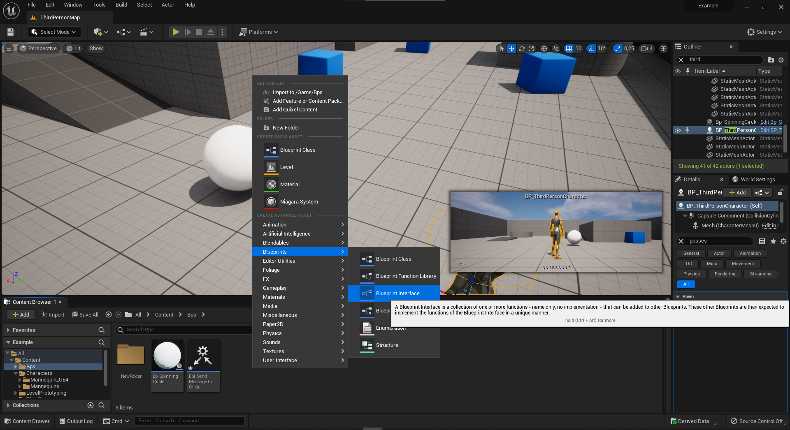The height and width of the screenshot is (430, 790).
Task: Save the current level with the floppy disk icon
Action: tap(11, 32)
